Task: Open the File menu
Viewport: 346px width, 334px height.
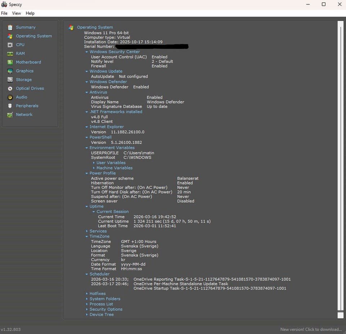Action: click(4, 13)
